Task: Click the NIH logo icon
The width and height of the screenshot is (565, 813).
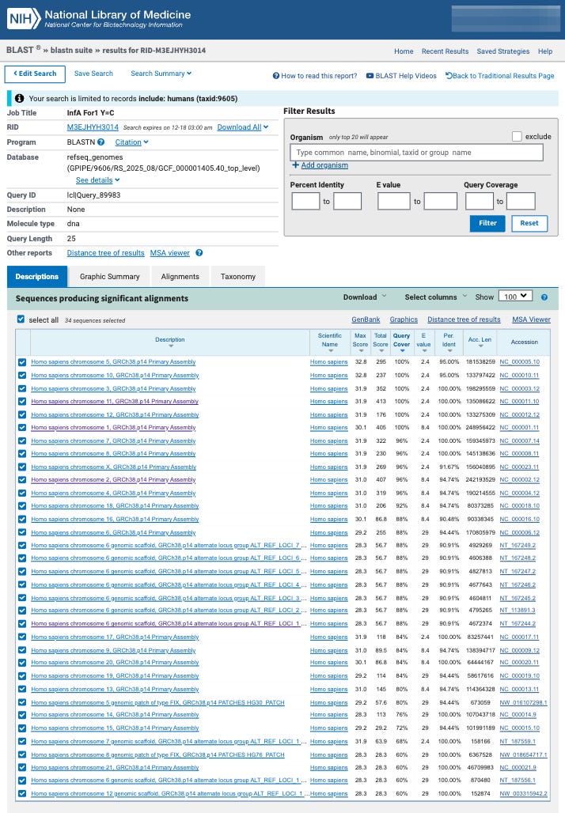Action: pyautogui.click(x=24, y=19)
